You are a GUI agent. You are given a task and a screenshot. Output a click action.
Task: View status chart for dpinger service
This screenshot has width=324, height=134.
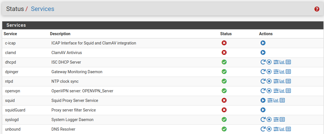tap(282, 72)
